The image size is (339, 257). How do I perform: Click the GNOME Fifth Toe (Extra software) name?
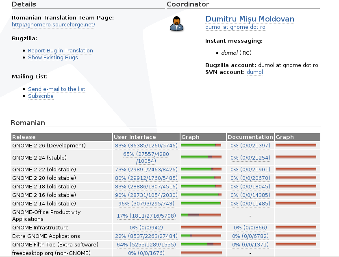(x=55, y=245)
